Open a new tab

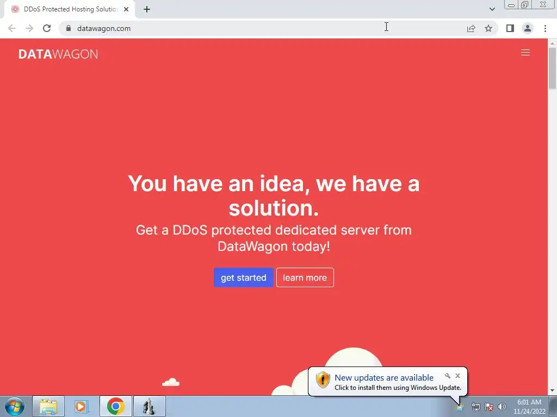click(147, 9)
